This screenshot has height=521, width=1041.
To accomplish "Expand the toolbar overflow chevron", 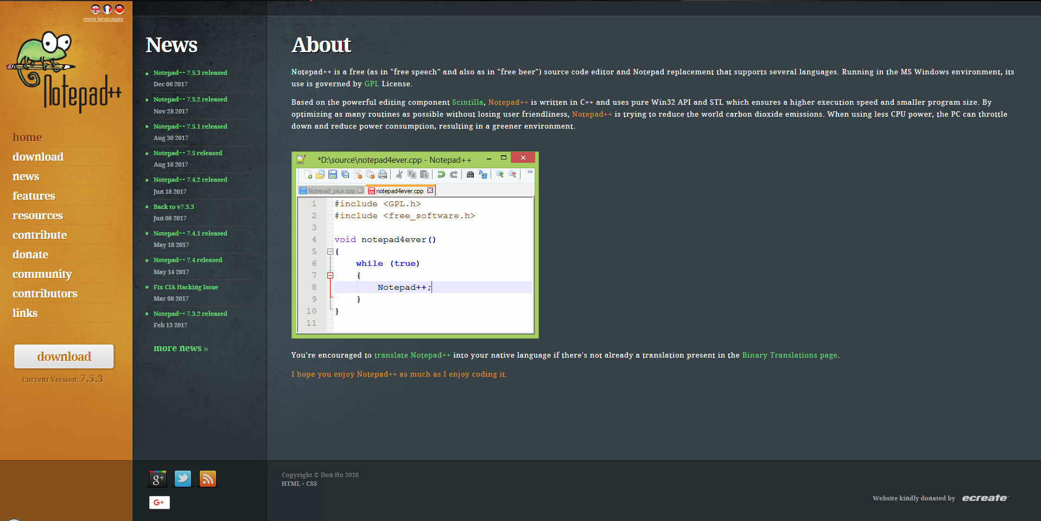I will pos(530,172).
